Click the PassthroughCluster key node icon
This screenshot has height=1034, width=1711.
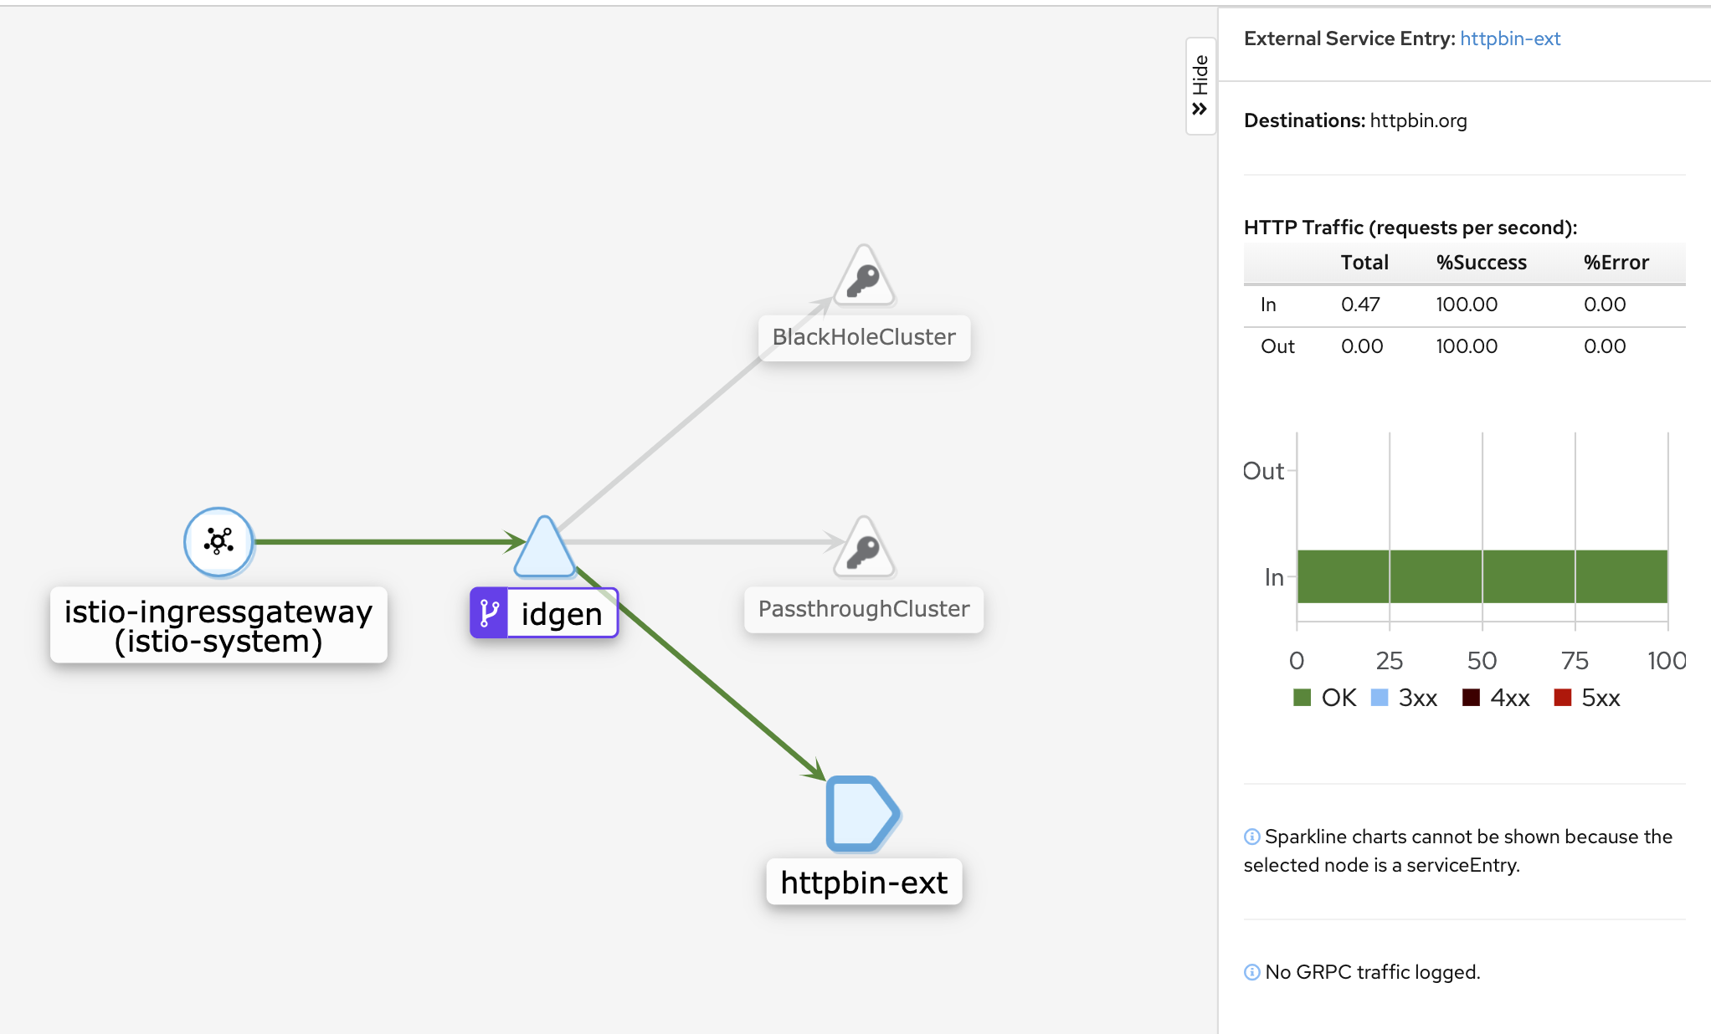coord(865,547)
